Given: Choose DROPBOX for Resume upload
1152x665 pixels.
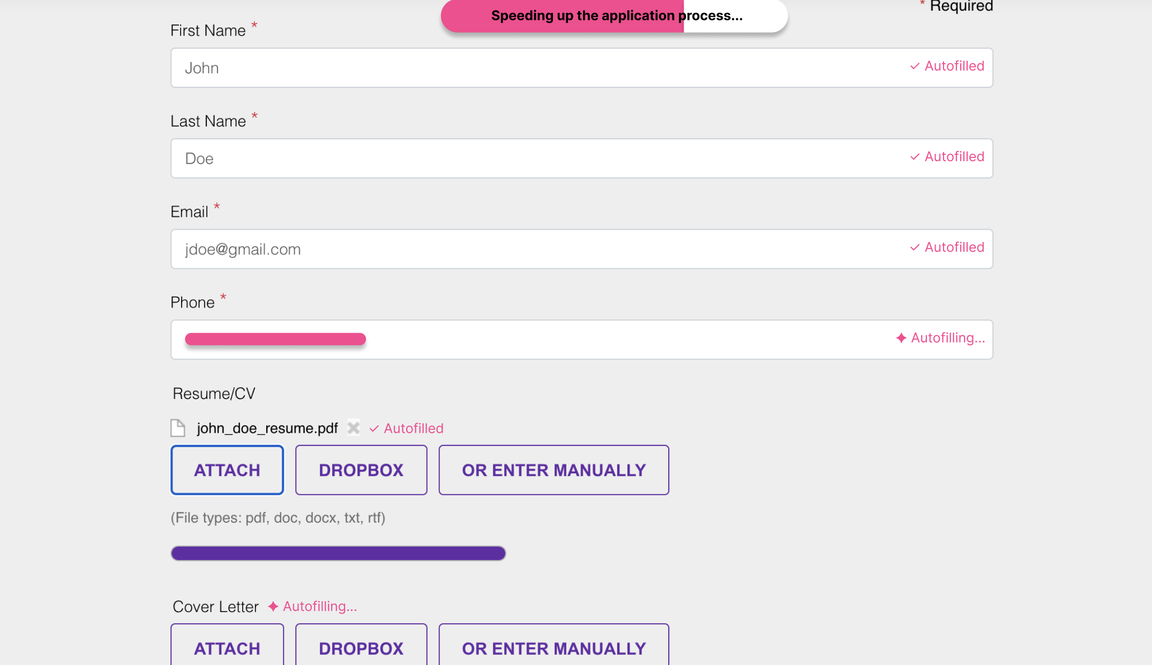Looking at the screenshot, I should click(361, 470).
